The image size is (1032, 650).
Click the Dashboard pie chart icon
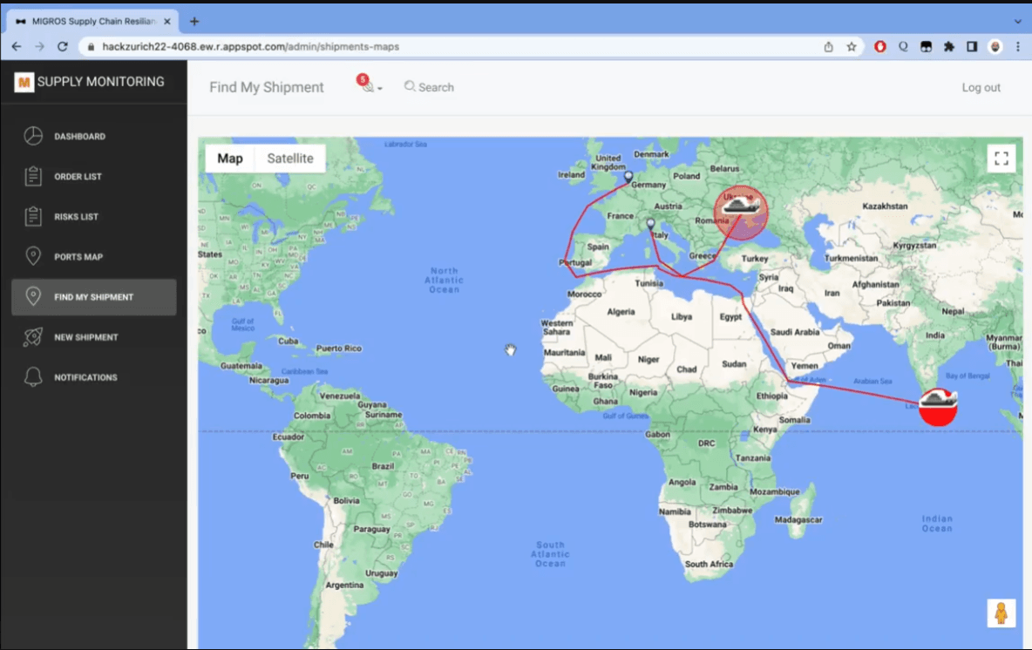point(33,136)
